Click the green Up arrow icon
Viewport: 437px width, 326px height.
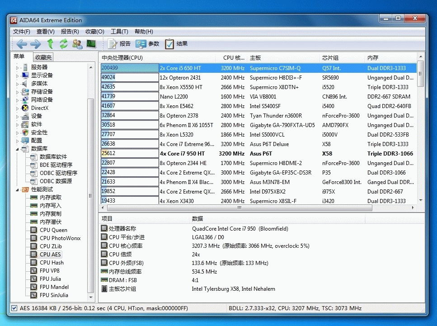[x=50, y=44]
